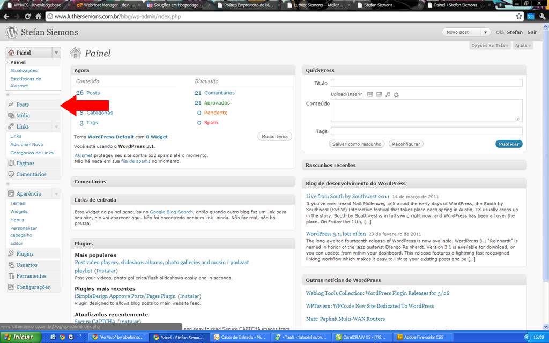Click the QuickPress Conteúdo text area
This screenshot has height=343, width=549.
(x=426, y=110)
